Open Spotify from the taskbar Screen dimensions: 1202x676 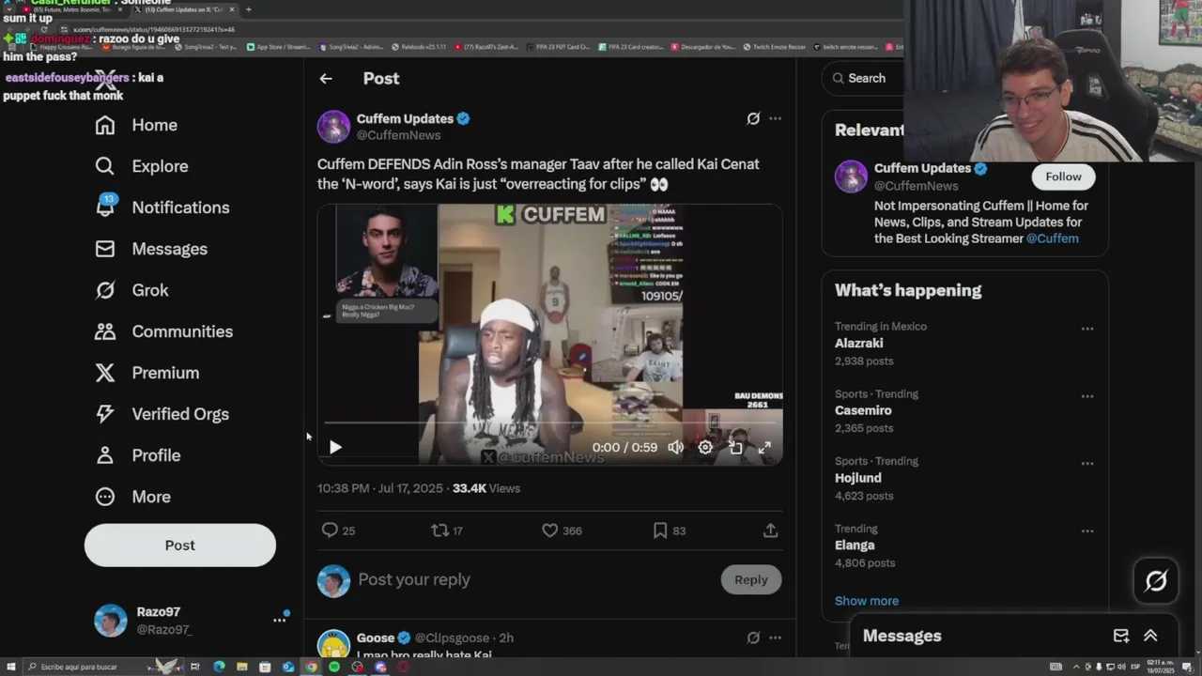click(334, 667)
